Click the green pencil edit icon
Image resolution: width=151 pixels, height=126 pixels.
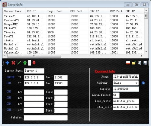click(x=19, y=63)
